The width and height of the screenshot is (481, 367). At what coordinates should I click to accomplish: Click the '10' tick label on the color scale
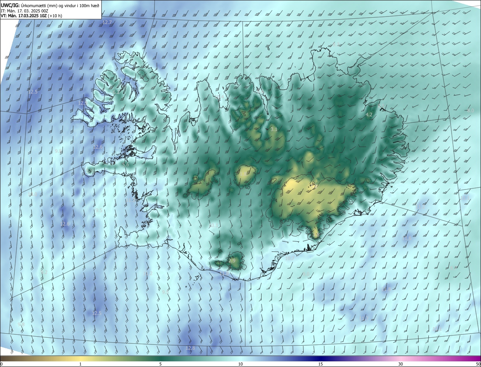[240, 364]
